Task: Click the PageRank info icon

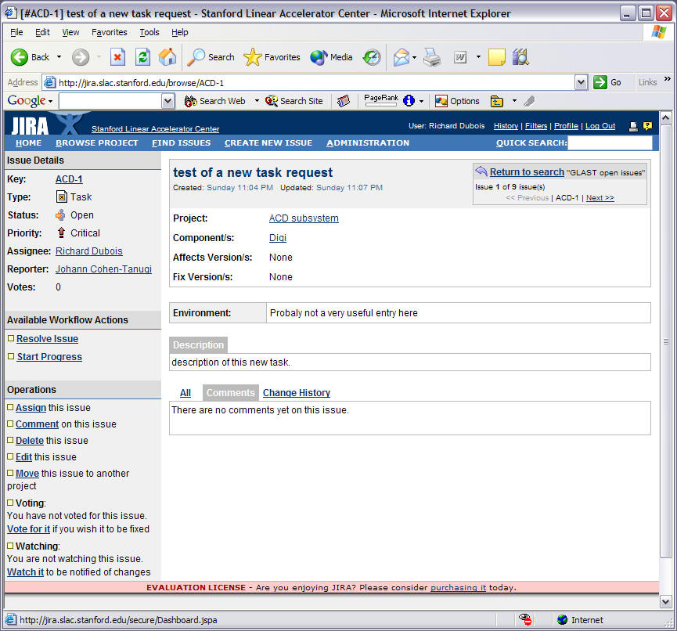Action: tap(409, 101)
